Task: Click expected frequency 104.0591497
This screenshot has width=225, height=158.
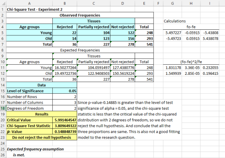Action: coord(94,68)
